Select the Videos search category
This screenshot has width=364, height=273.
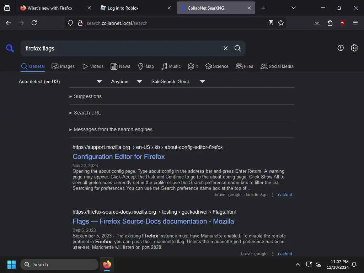tap(93, 66)
